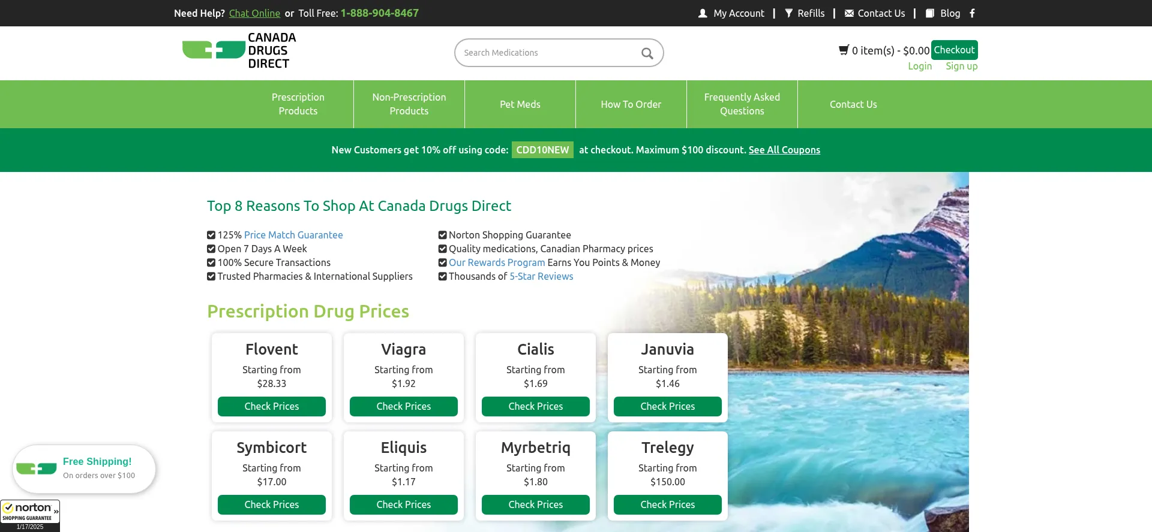Open Contact Us in green navigation bar
Viewport: 1152px width, 532px height.
coord(853,104)
